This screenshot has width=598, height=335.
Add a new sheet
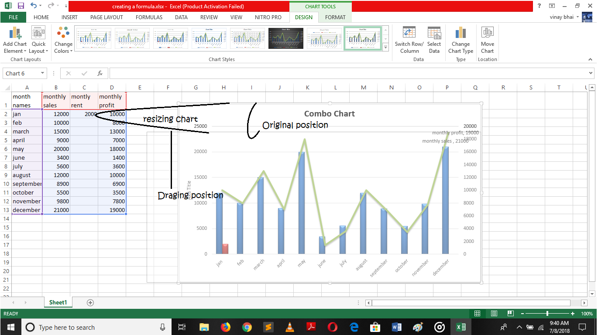coord(90,302)
